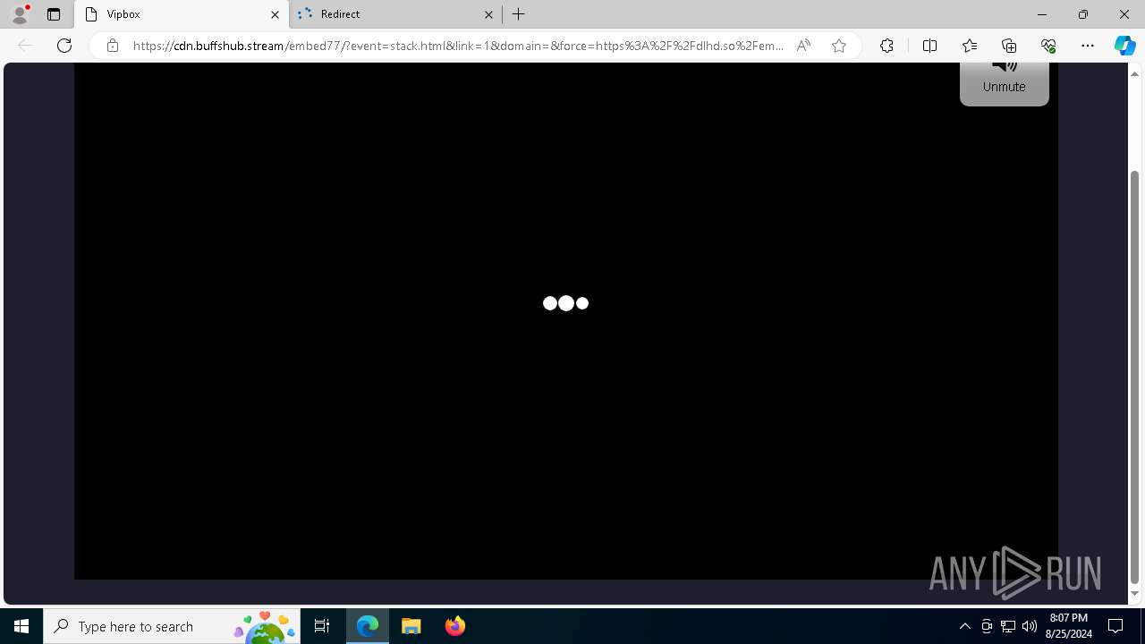Open the browser profile icon

(20, 14)
